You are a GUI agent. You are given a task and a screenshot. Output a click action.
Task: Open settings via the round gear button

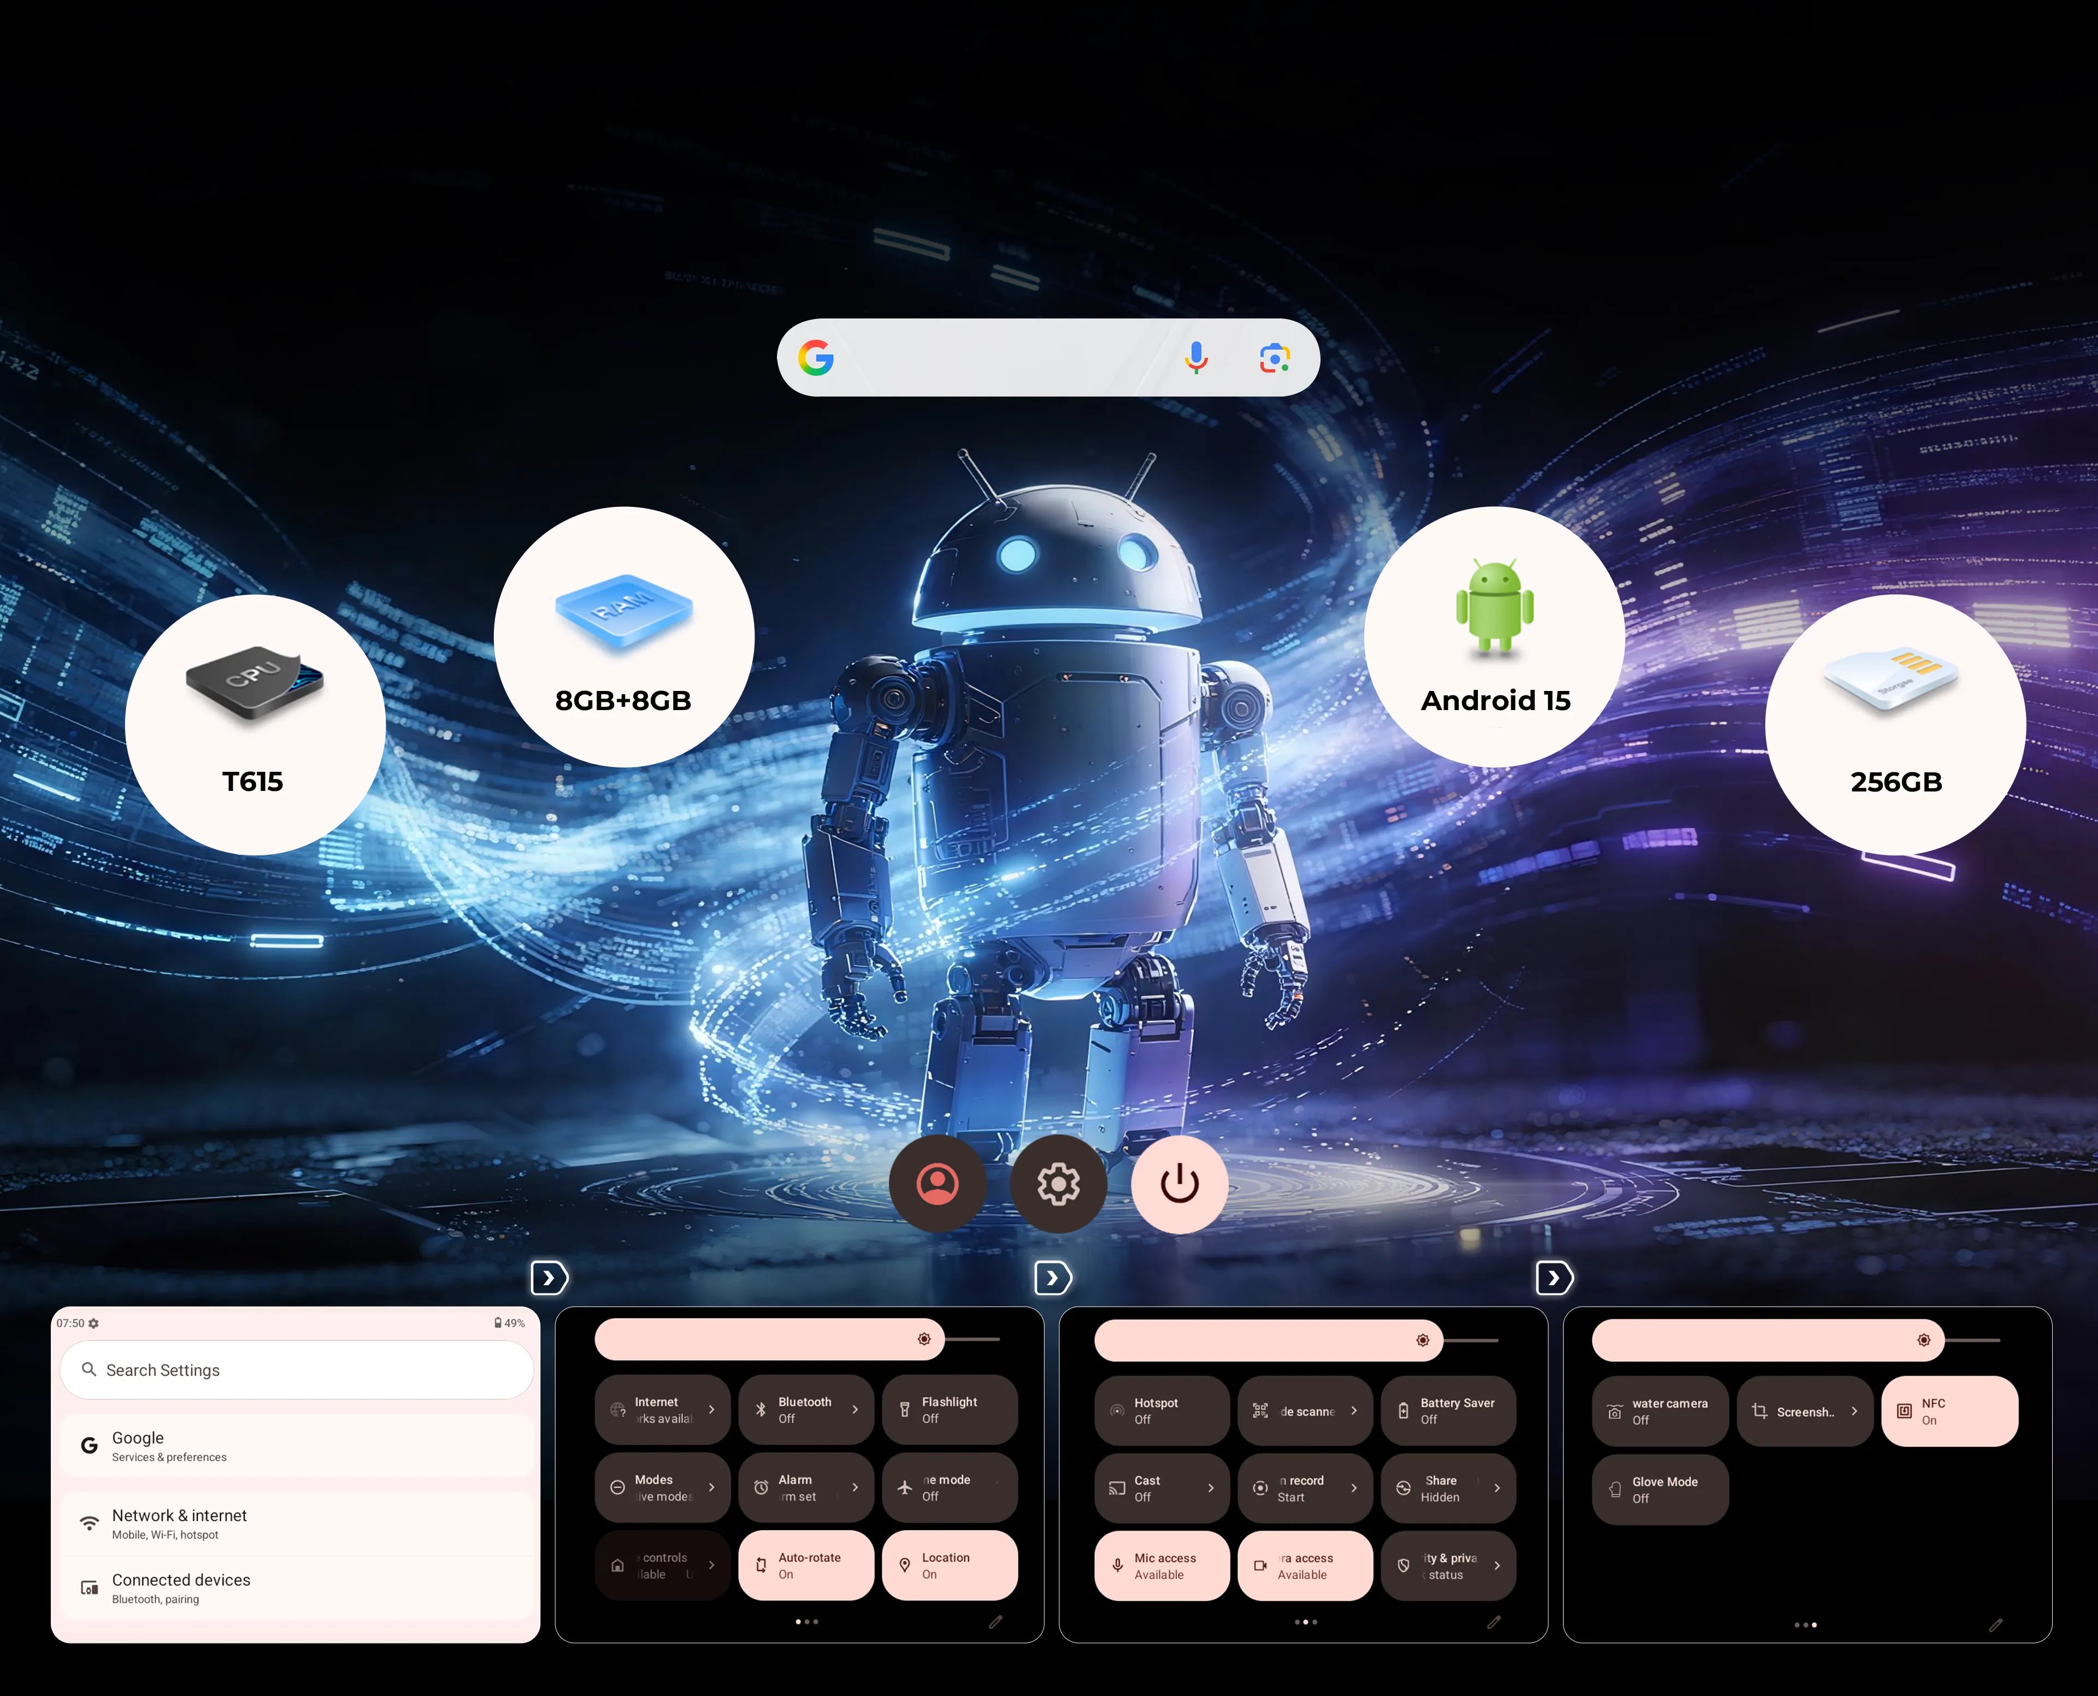coord(1058,1184)
